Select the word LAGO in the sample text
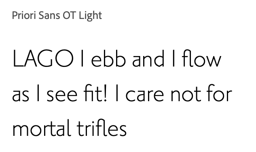 (x=43, y=58)
